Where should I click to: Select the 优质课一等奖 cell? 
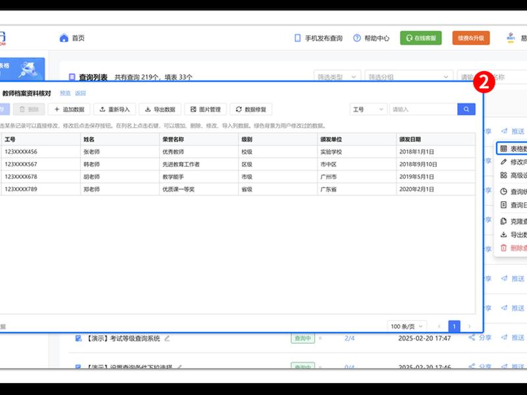[x=199, y=189]
